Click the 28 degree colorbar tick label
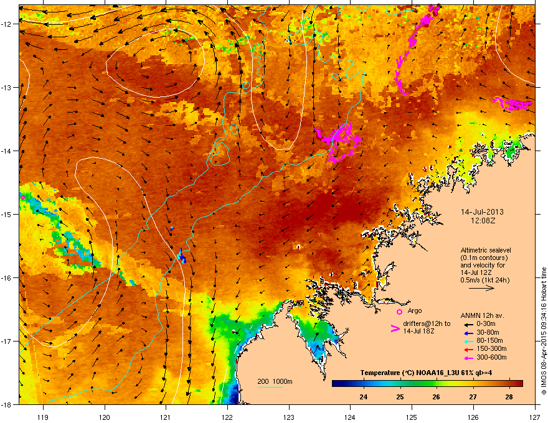Screen dimensions: 548x423 509,397
